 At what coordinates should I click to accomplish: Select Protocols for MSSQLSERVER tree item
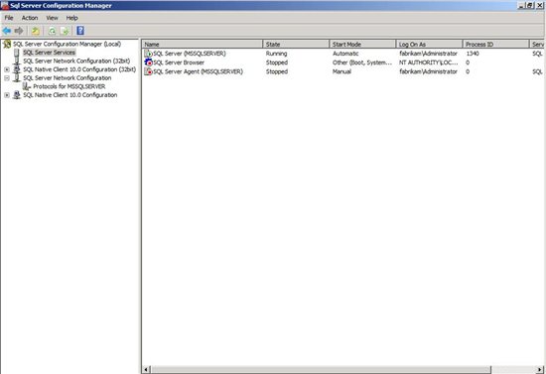coord(68,86)
